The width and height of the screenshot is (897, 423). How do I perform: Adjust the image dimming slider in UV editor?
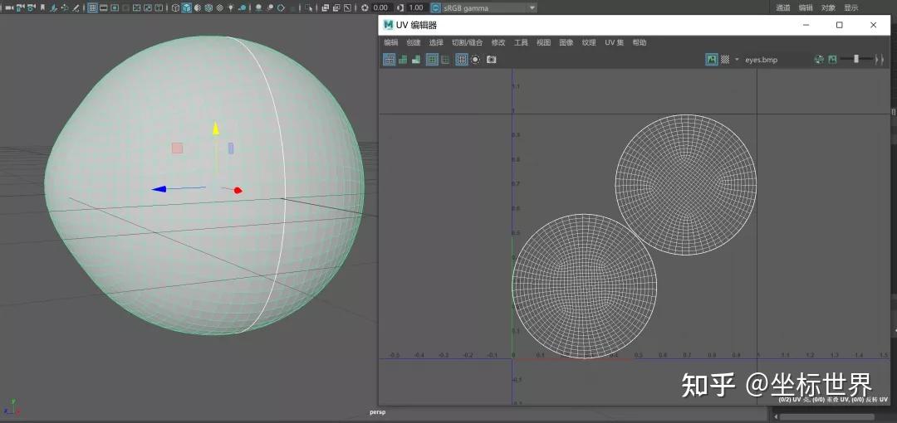855,60
